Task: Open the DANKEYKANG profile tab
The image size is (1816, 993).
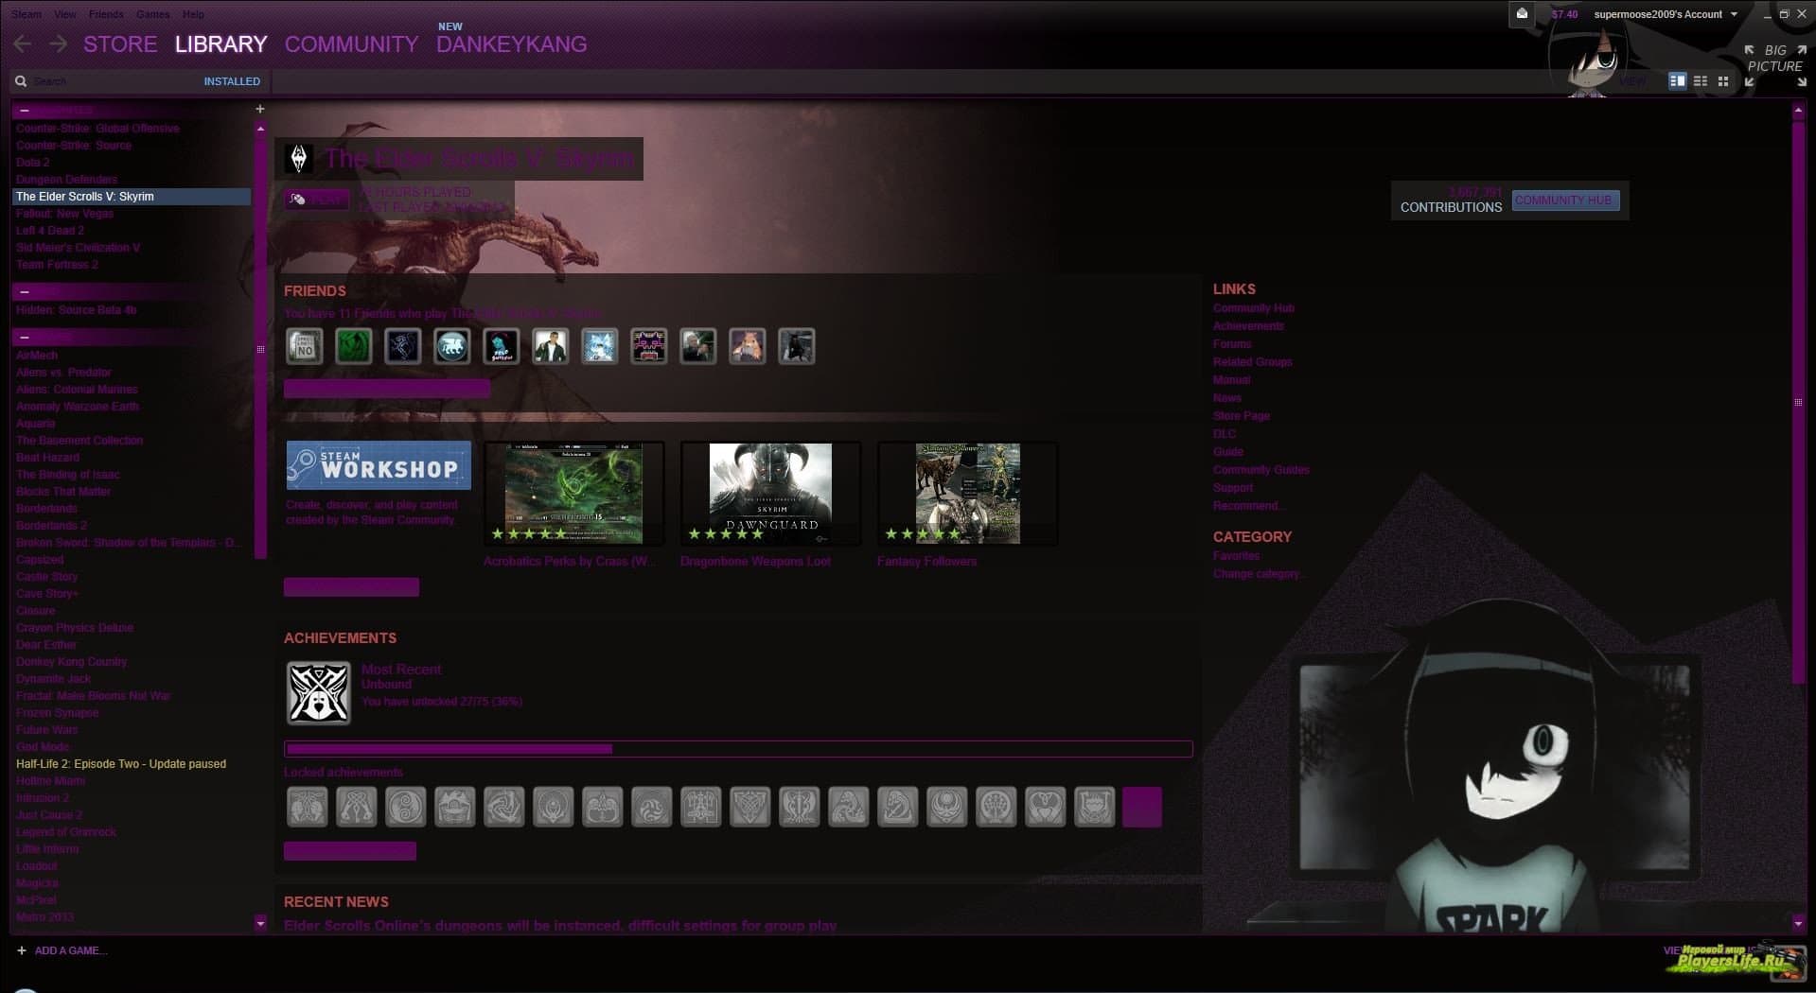Action: point(511,44)
